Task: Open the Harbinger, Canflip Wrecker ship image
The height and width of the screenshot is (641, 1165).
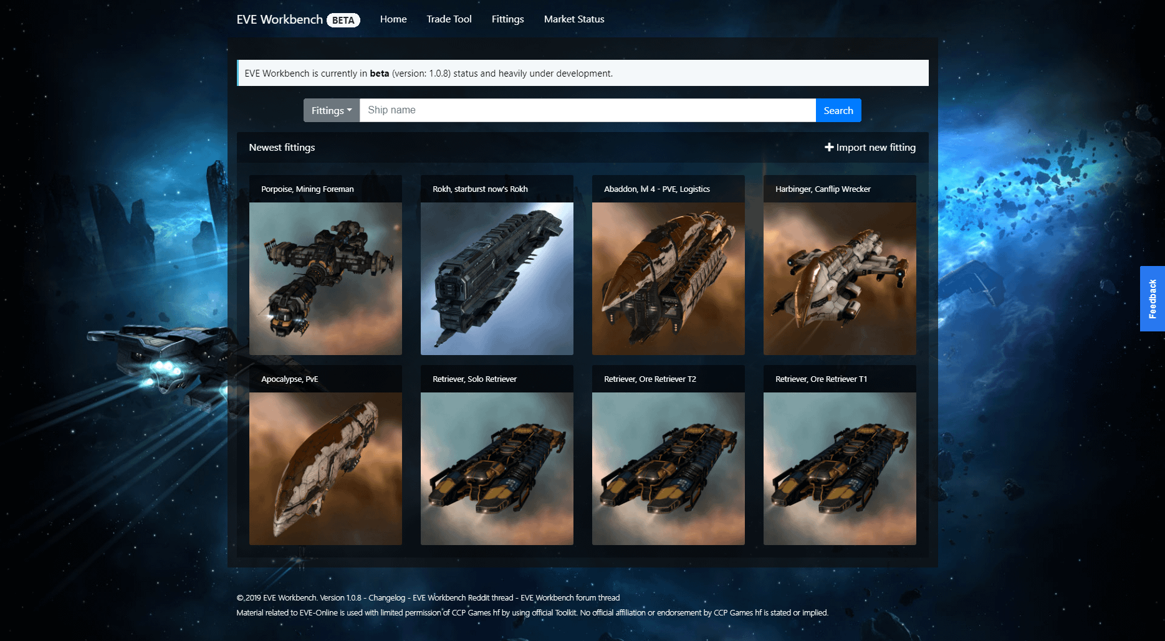Action: [x=840, y=278]
